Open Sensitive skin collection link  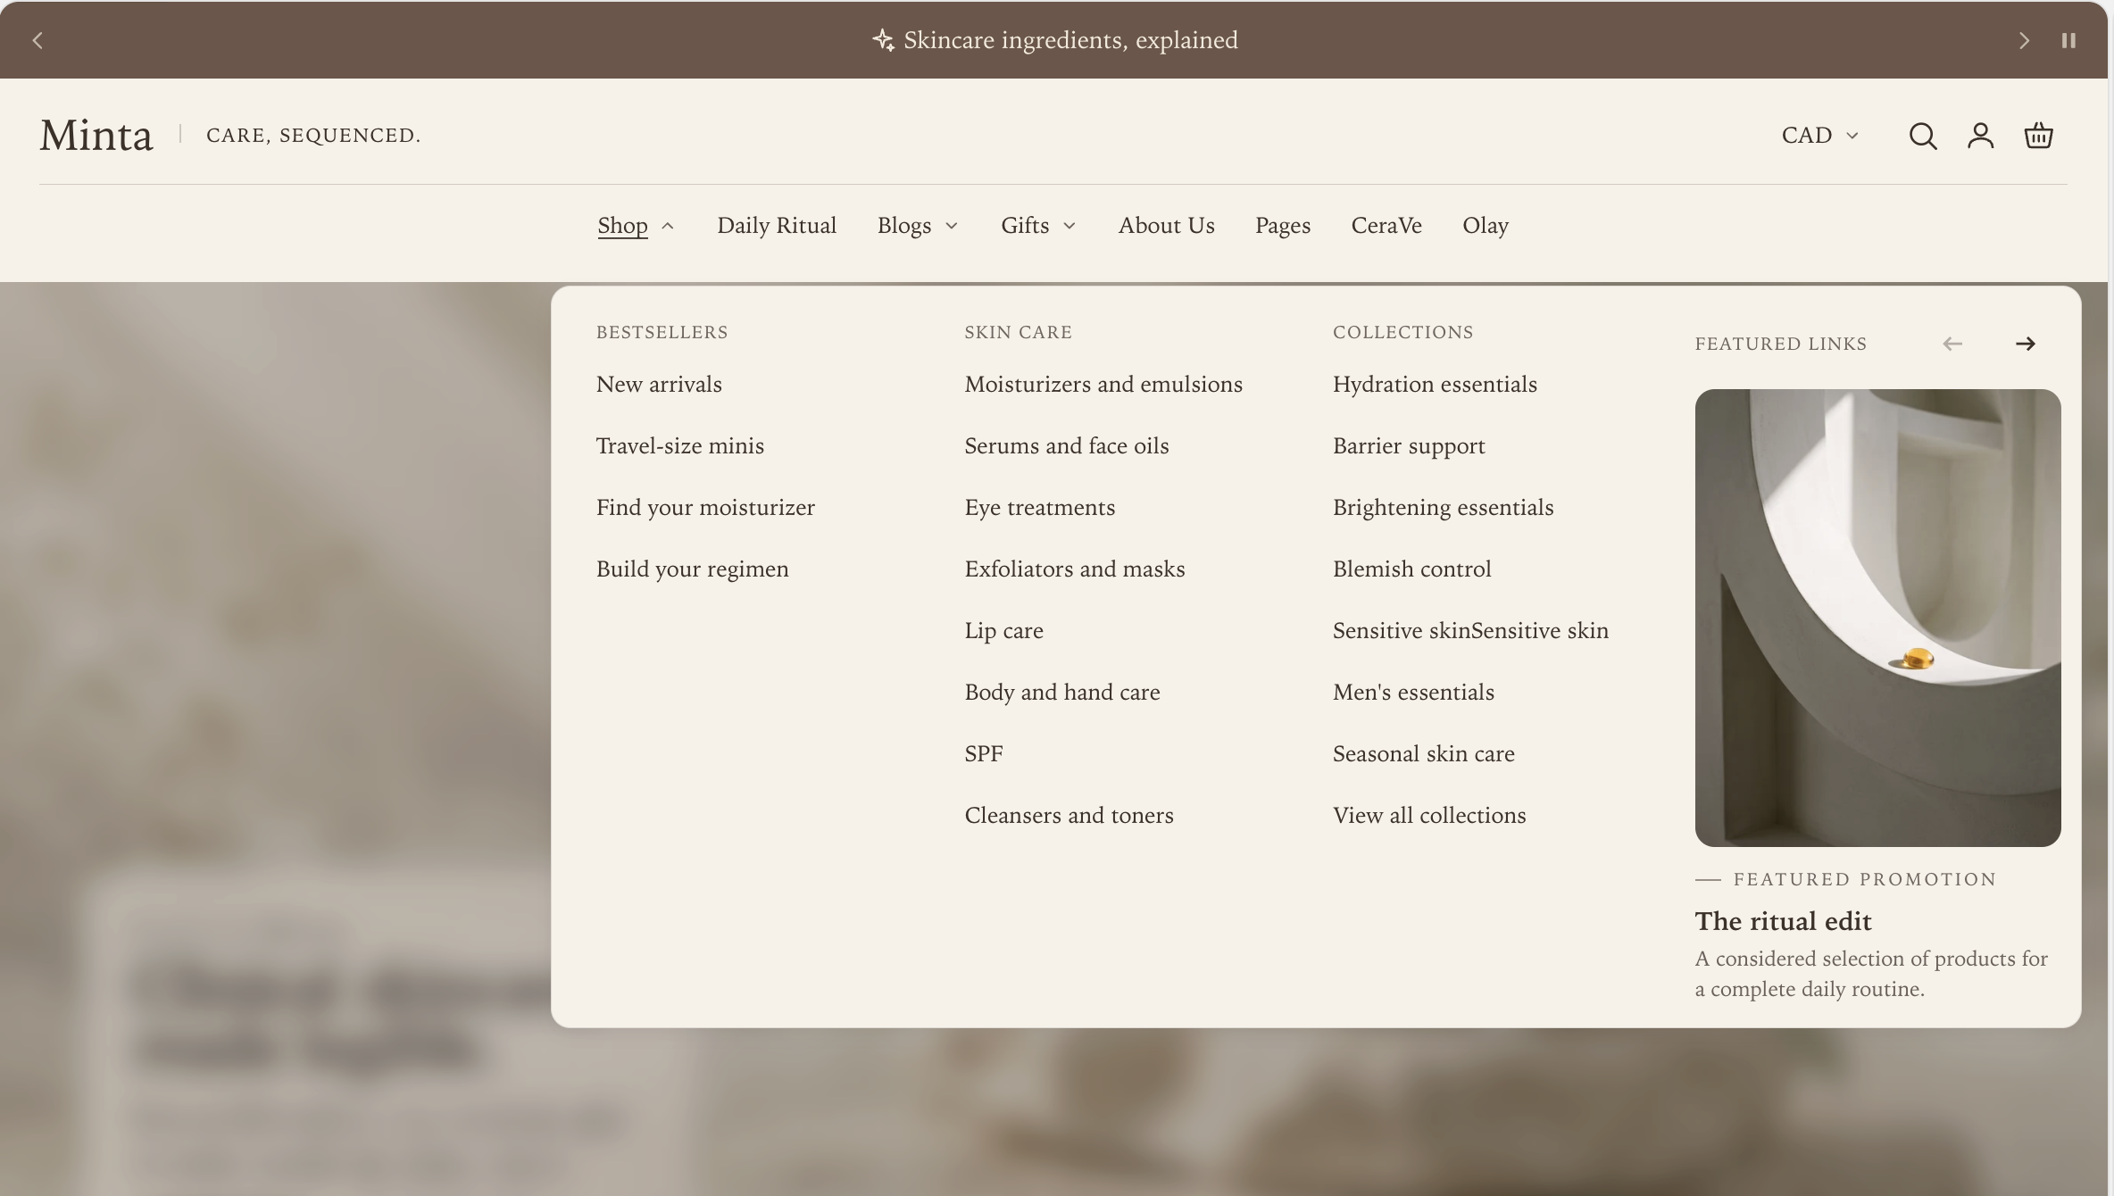point(1470,631)
